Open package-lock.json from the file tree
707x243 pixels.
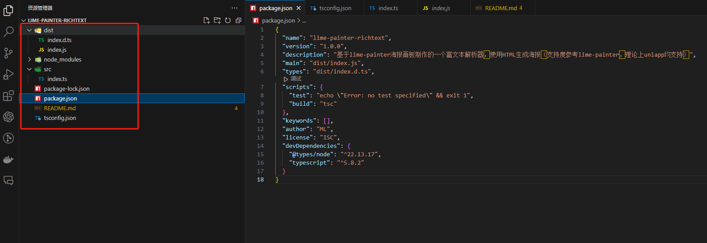[67, 89]
